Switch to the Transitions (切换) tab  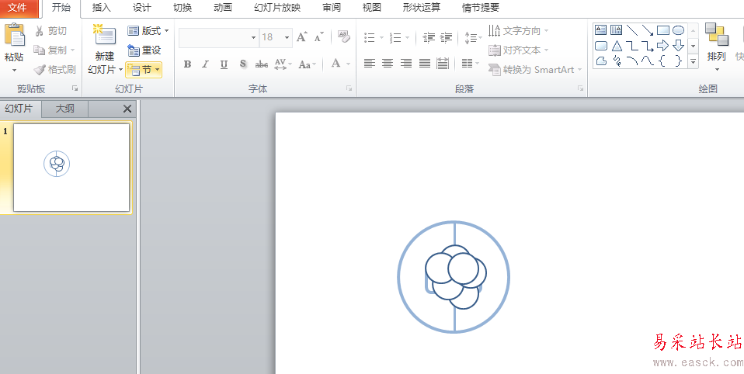183,8
